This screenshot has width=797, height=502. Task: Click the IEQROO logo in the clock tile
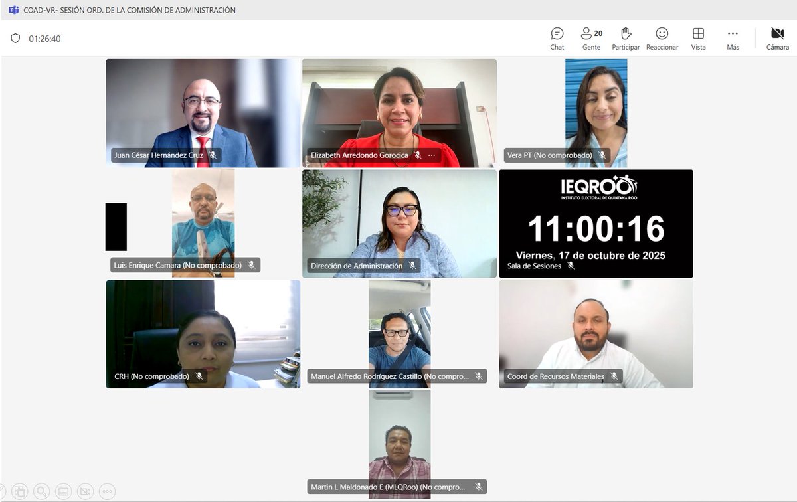599,188
